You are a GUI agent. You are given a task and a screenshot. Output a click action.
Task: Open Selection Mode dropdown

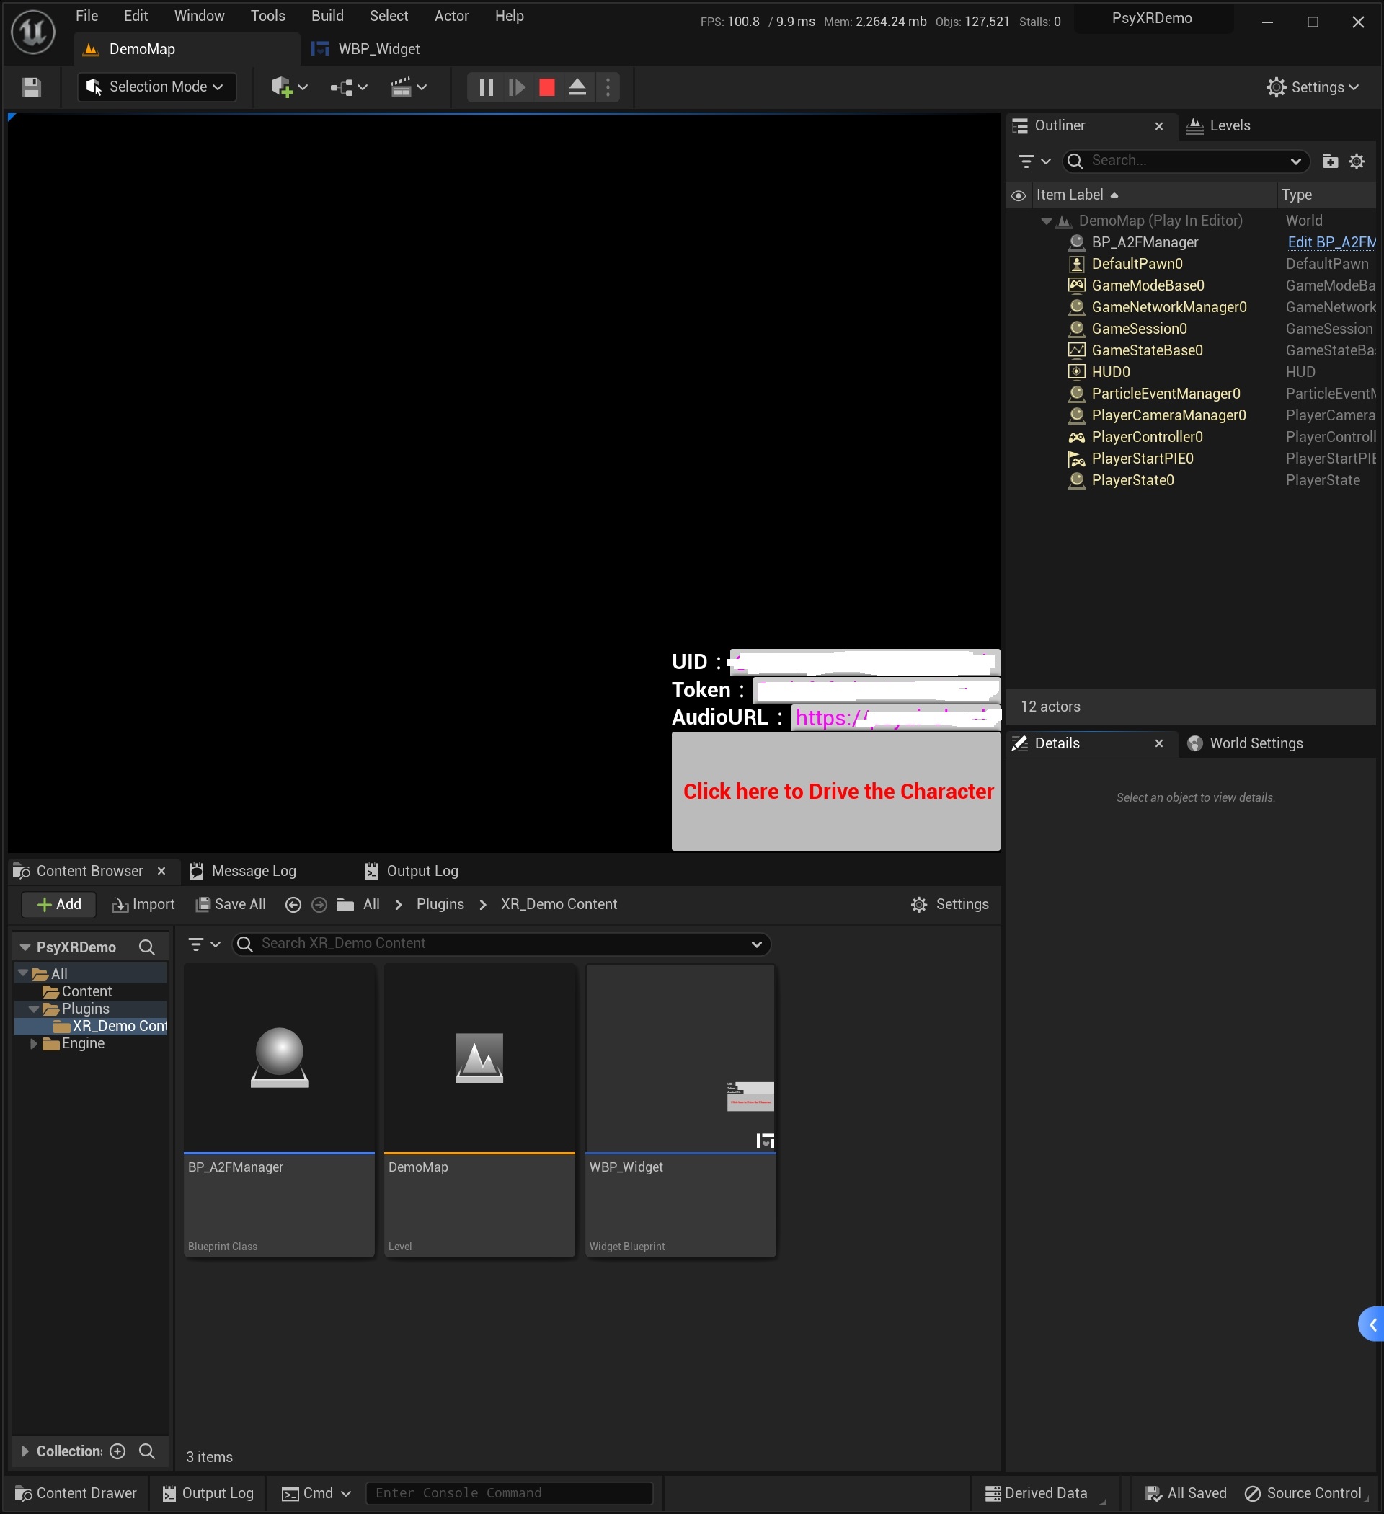click(156, 87)
